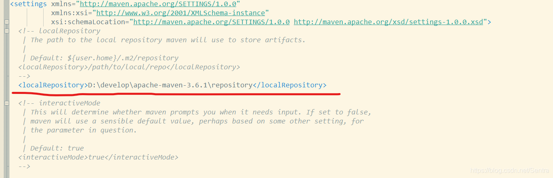Click the xmlns:xsi attribute name

(x=70, y=13)
